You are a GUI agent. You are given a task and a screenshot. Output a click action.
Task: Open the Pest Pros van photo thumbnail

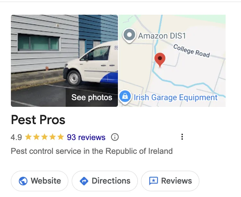coord(64,61)
